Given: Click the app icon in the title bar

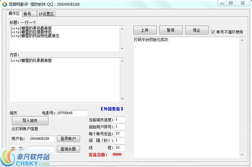Looking at the screenshot, I should pos(5,4).
